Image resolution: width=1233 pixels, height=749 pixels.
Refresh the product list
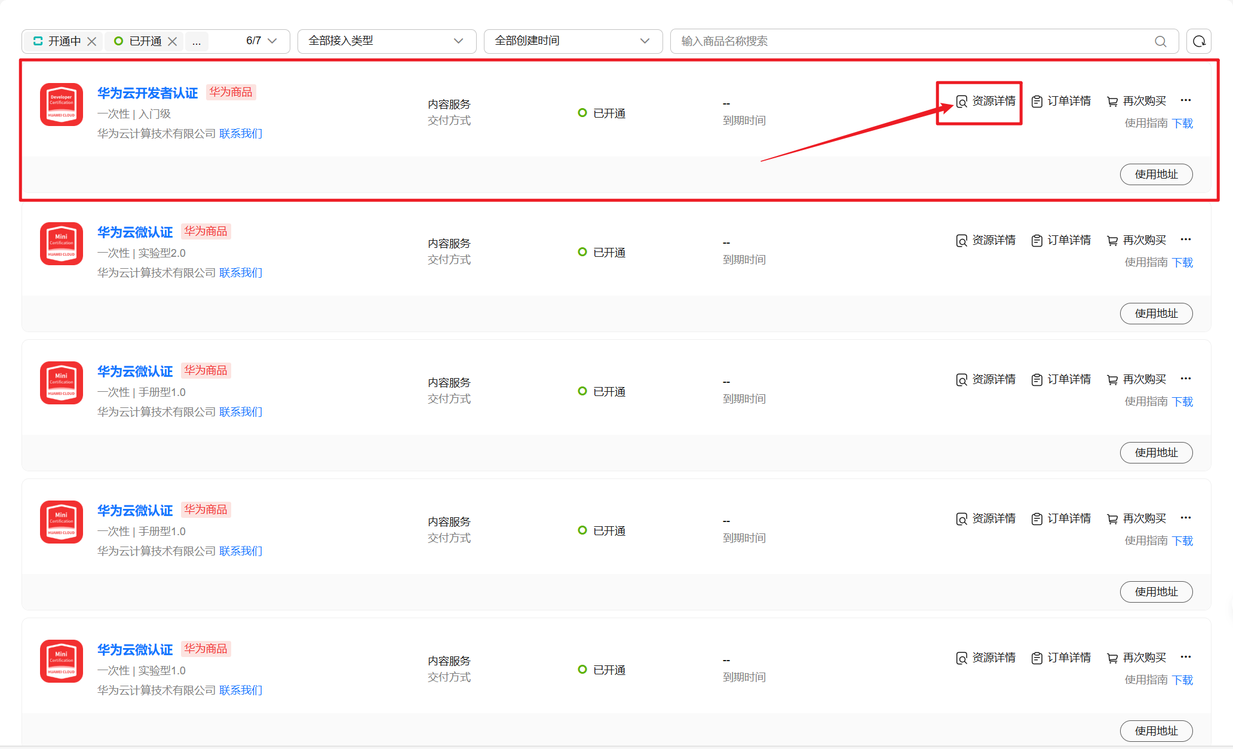tap(1199, 41)
